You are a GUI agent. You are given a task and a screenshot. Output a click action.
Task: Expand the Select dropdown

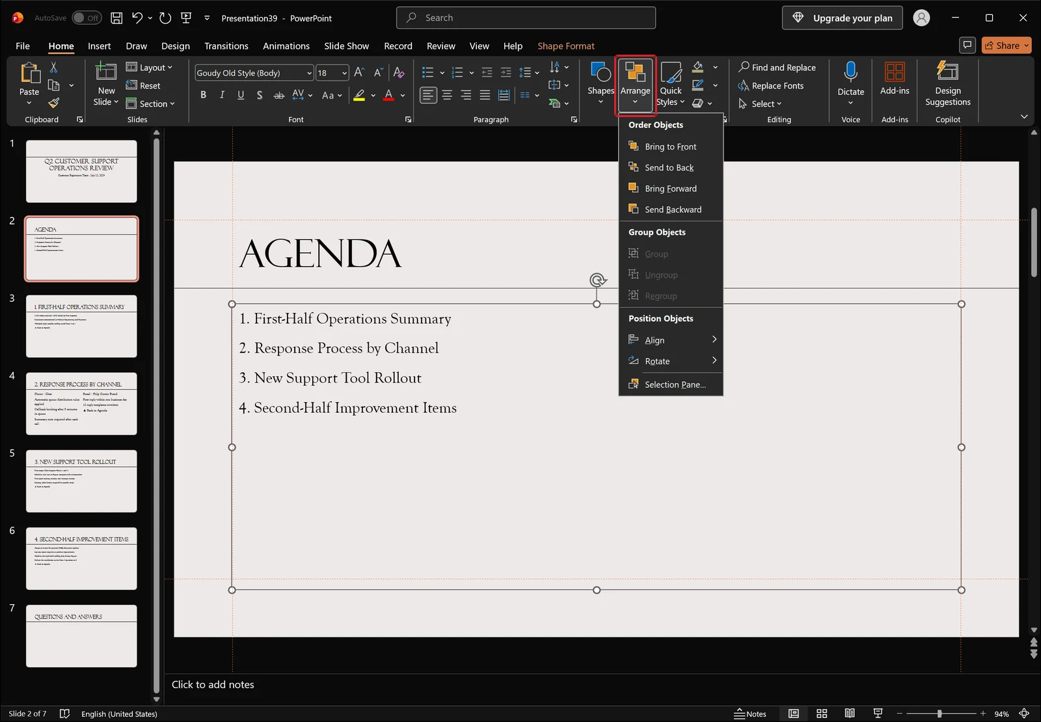click(760, 103)
